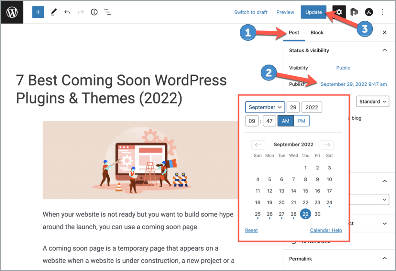
Task: Open the Standard post format dropdown
Action: click(x=372, y=101)
